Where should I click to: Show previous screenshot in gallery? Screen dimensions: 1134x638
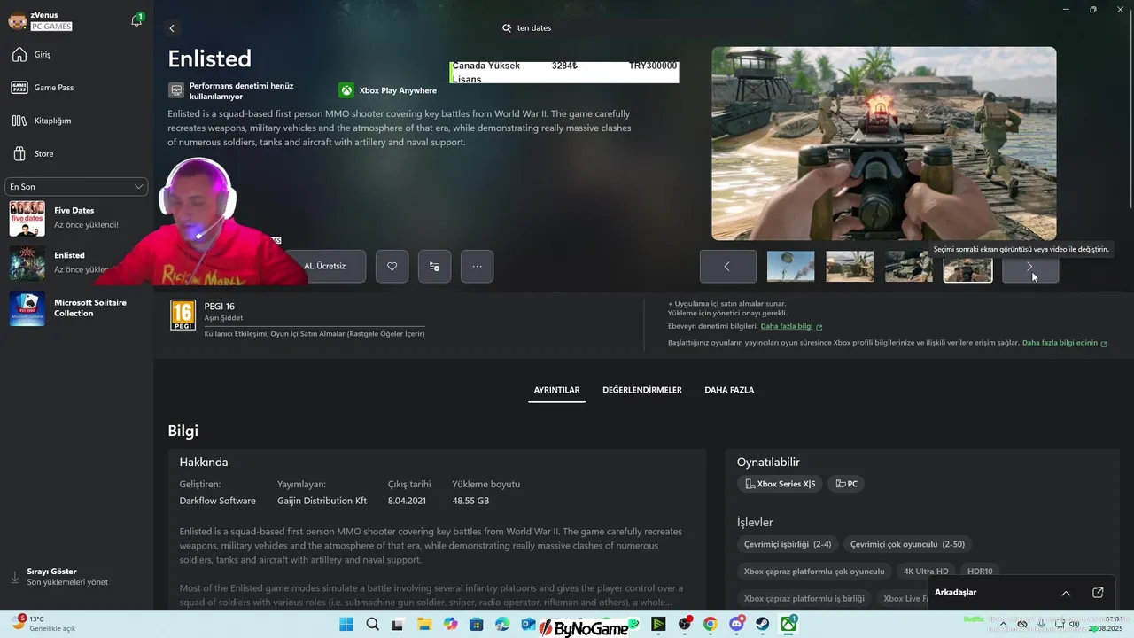click(727, 266)
